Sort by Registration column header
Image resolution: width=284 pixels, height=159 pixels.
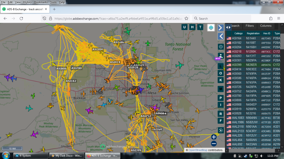253,33
